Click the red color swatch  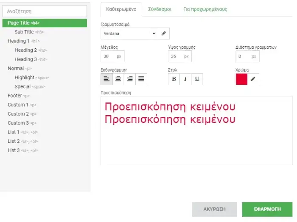coord(241,79)
